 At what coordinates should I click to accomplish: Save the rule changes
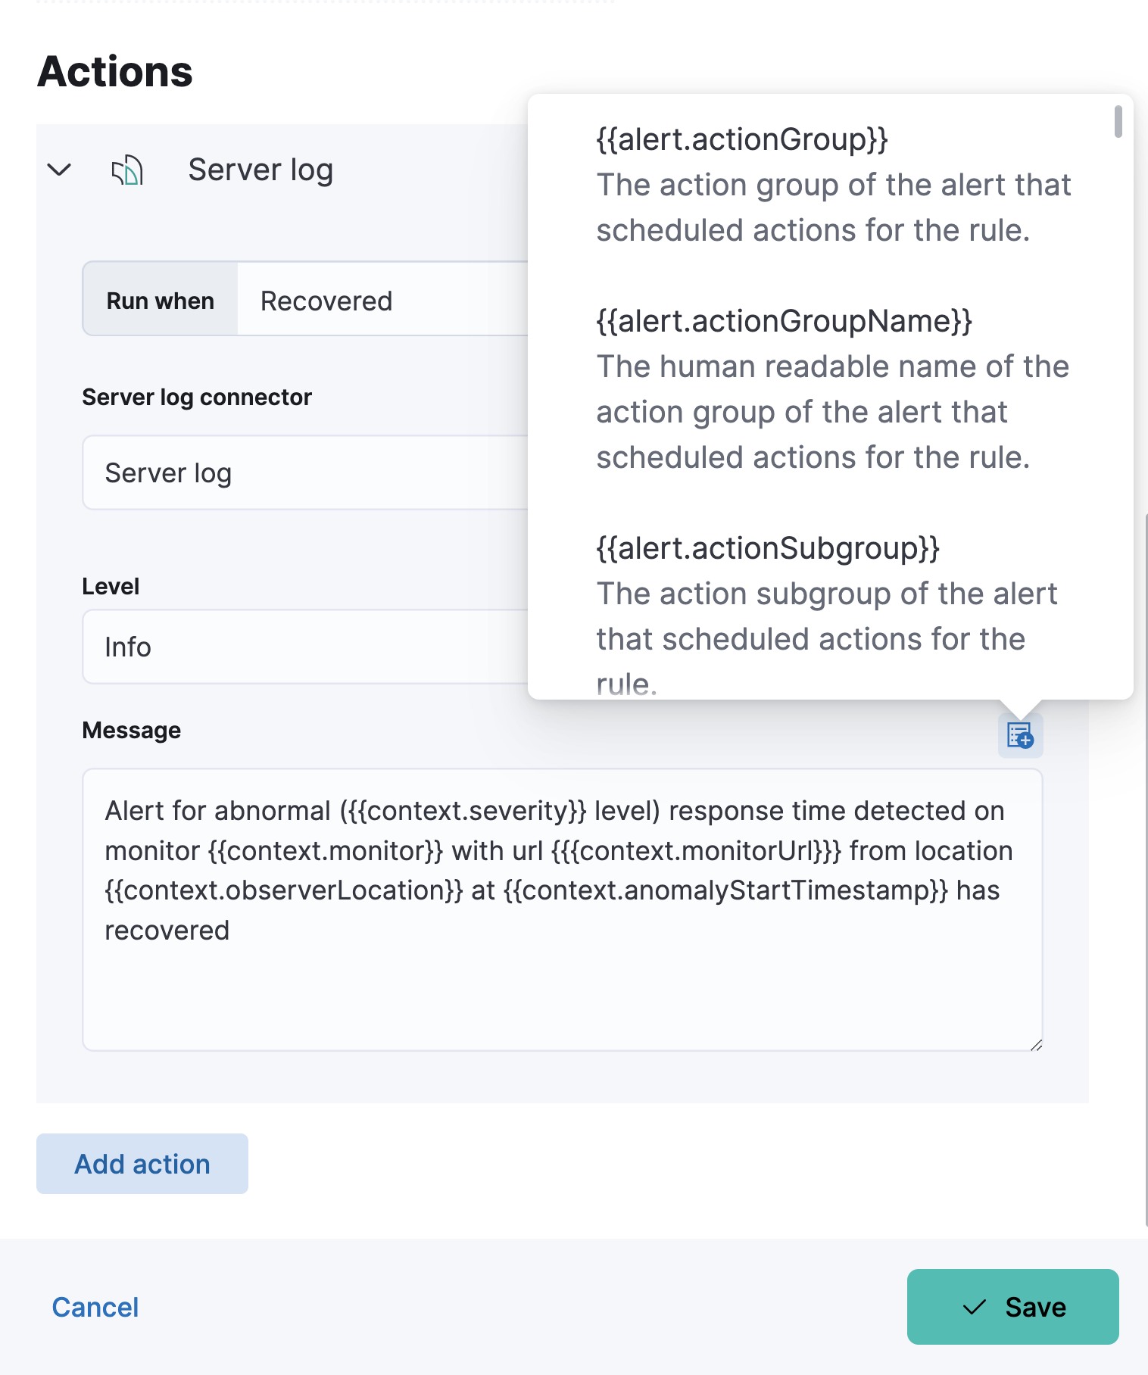pyautogui.click(x=1012, y=1308)
